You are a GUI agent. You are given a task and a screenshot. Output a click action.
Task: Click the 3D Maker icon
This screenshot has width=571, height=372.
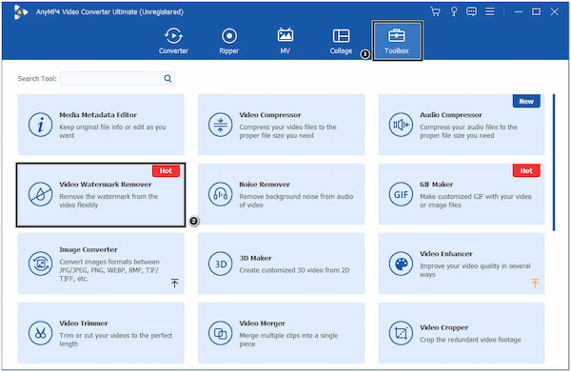(x=221, y=264)
